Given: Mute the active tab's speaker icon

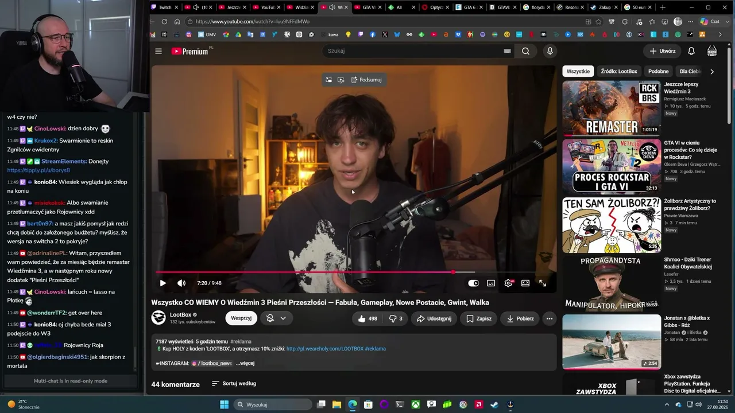Looking at the screenshot, I should (x=332, y=7).
